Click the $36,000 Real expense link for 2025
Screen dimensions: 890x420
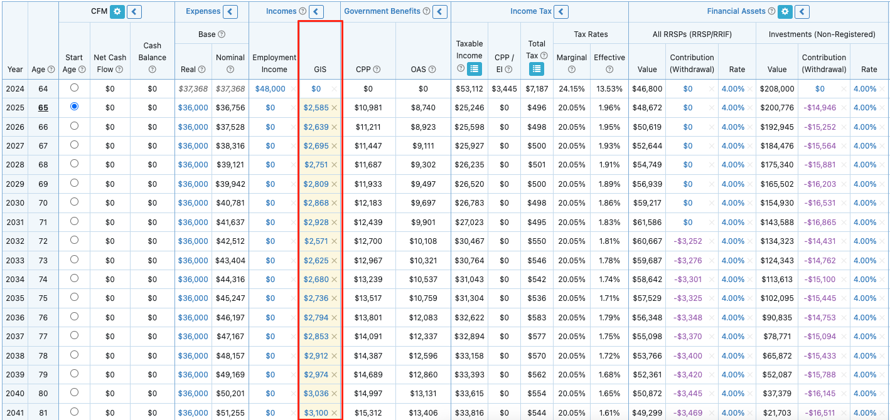point(193,107)
